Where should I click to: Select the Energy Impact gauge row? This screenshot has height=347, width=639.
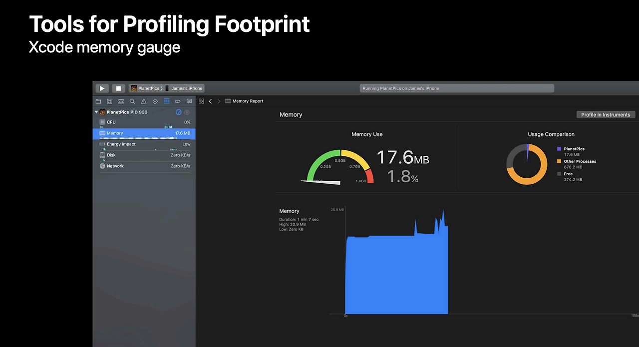(x=144, y=144)
